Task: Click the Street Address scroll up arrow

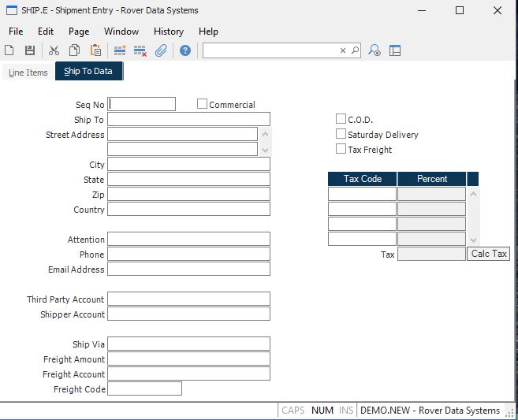Action: [x=265, y=134]
